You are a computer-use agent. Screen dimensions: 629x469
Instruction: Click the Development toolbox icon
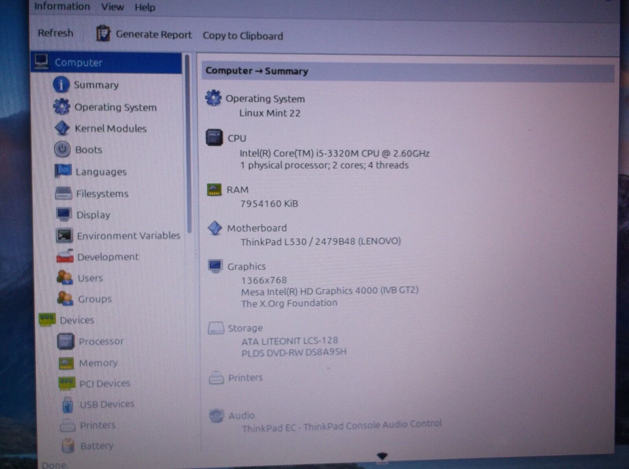coord(65,256)
